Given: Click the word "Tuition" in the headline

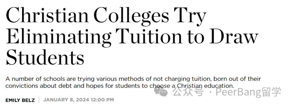Looking at the screenshot, I should click(x=149, y=36).
